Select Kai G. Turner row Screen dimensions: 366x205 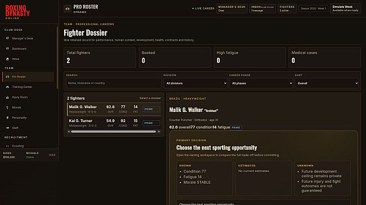[114, 123]
